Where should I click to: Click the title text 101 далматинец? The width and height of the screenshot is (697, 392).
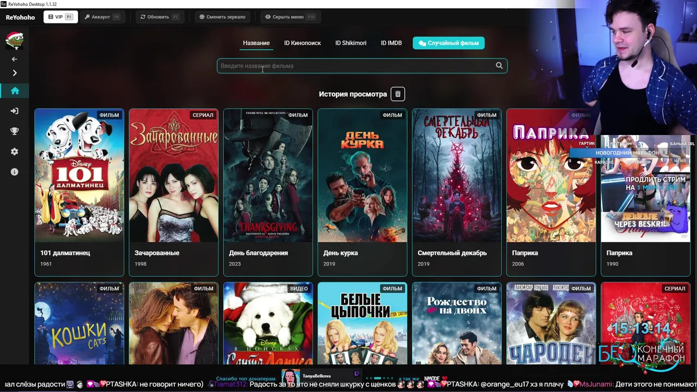pos(65,253)
